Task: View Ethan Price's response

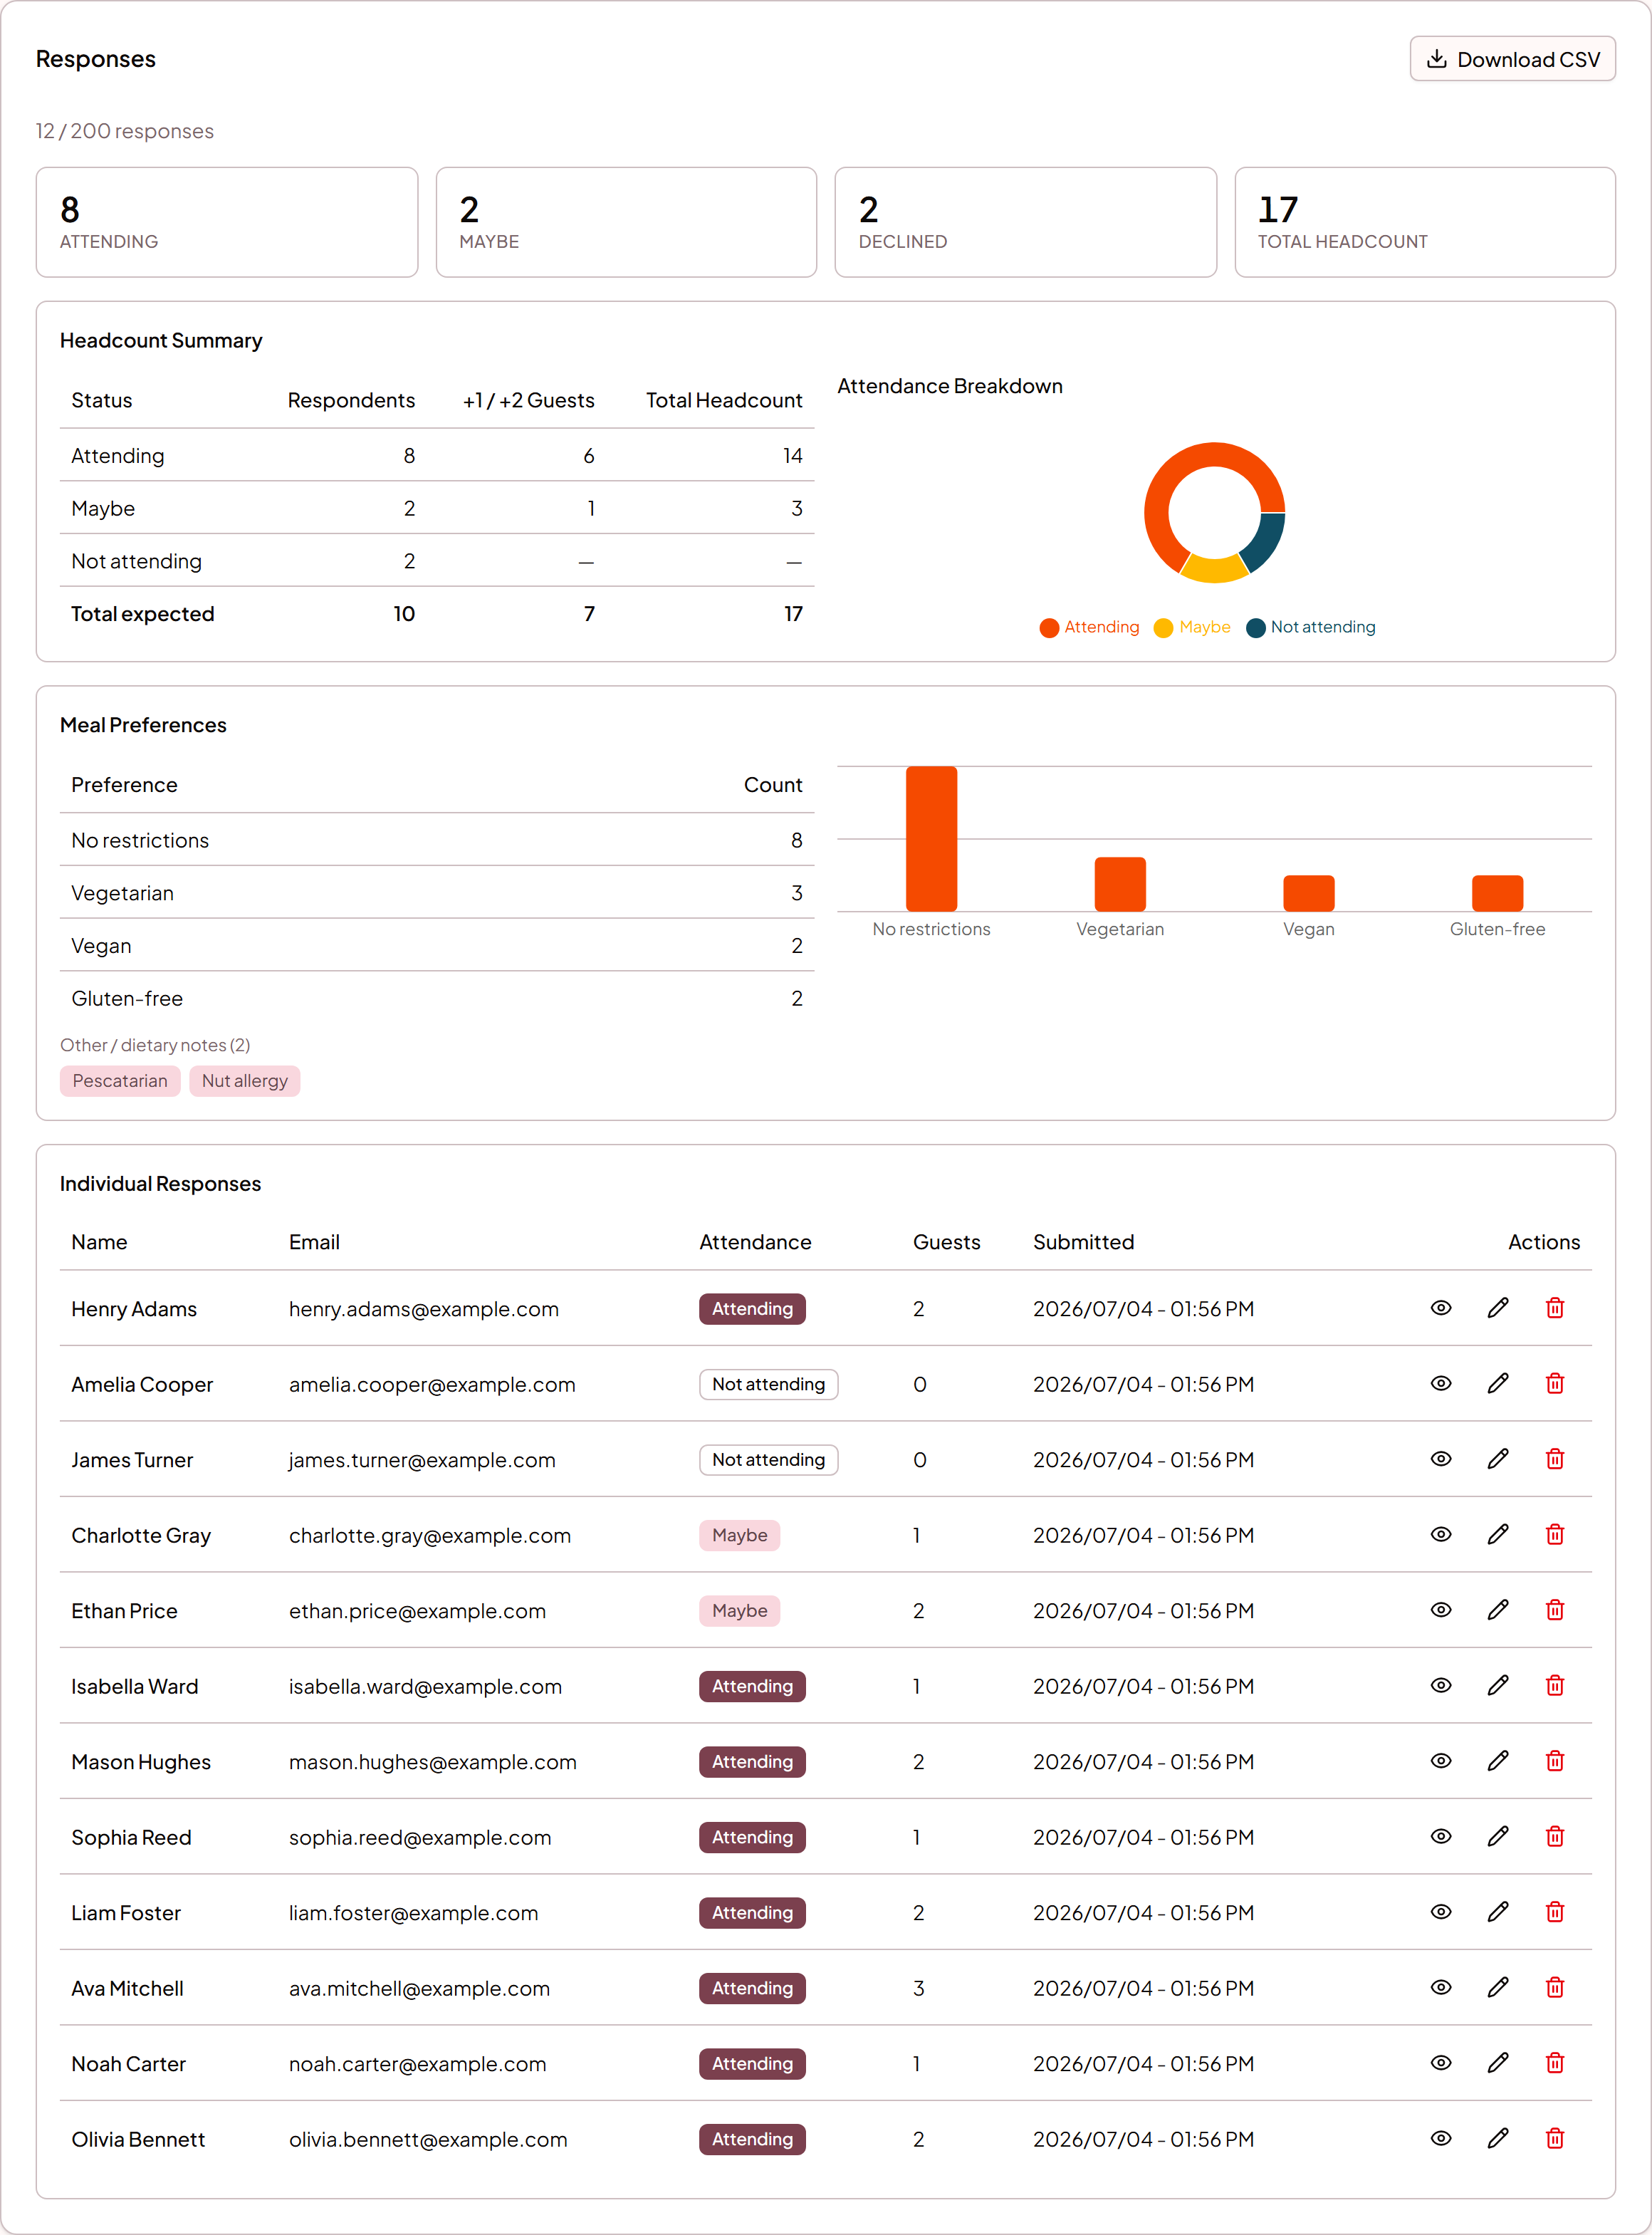Action: [1440, 1610]
